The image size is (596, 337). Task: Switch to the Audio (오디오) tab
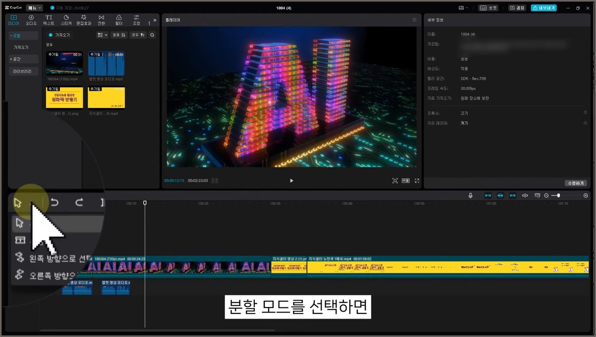tap(31, 20)
